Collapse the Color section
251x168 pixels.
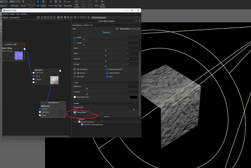click(73, 82)
